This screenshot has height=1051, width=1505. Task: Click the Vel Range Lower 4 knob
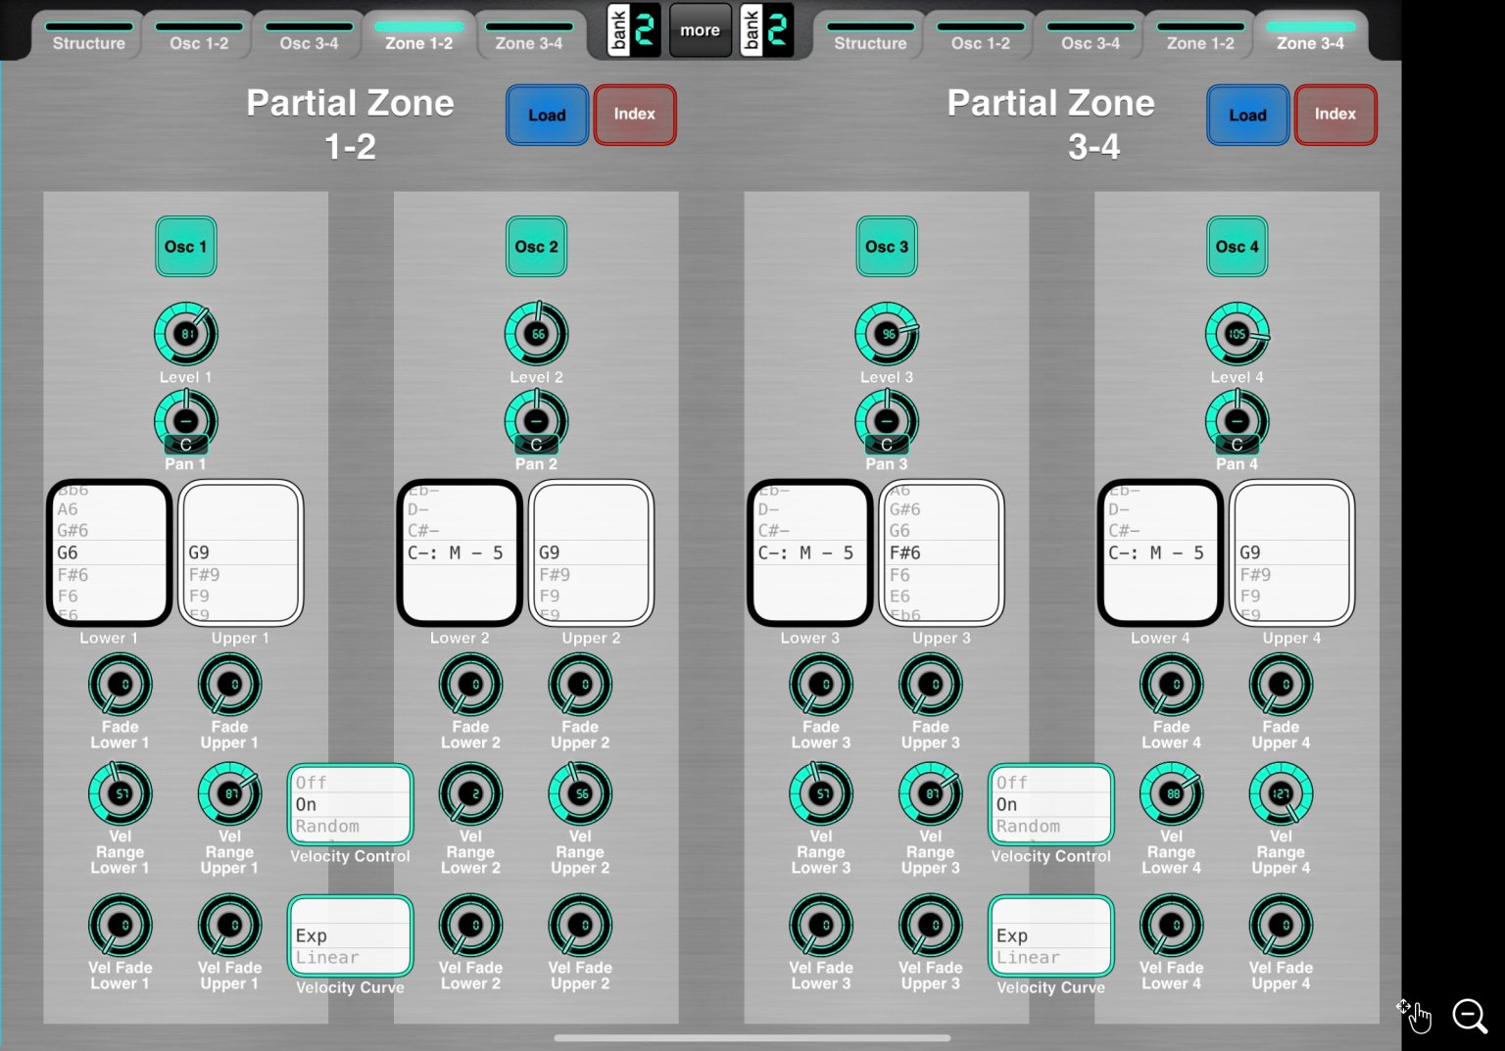click(x=1172, y=794)
